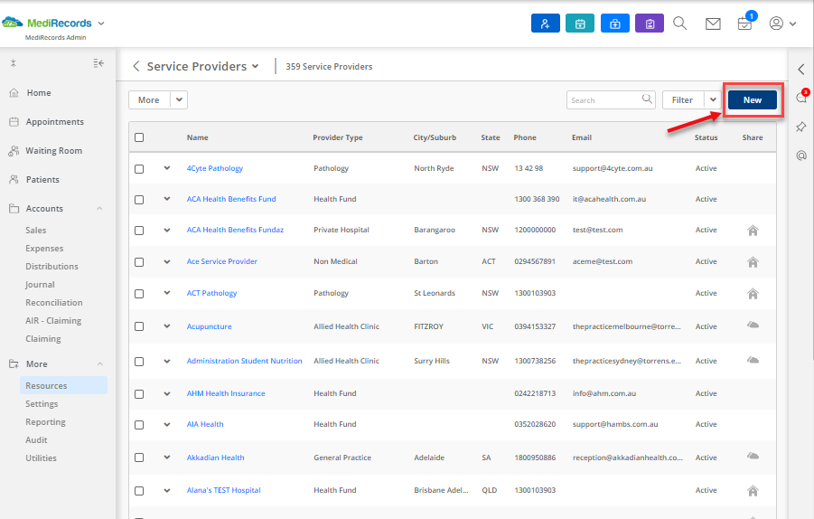Image resolution: width=814 pixels, height=519 pixels.
Task: Open Appointments in sidebar
Action: (x=54, y=121)
